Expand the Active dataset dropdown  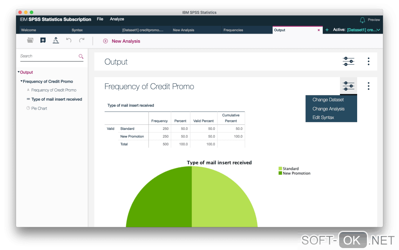[378, 30]
